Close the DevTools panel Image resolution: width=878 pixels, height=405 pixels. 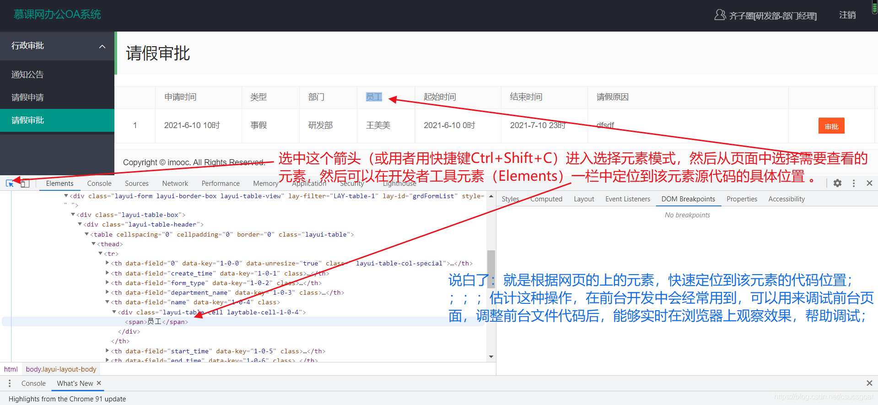[869, 183]
